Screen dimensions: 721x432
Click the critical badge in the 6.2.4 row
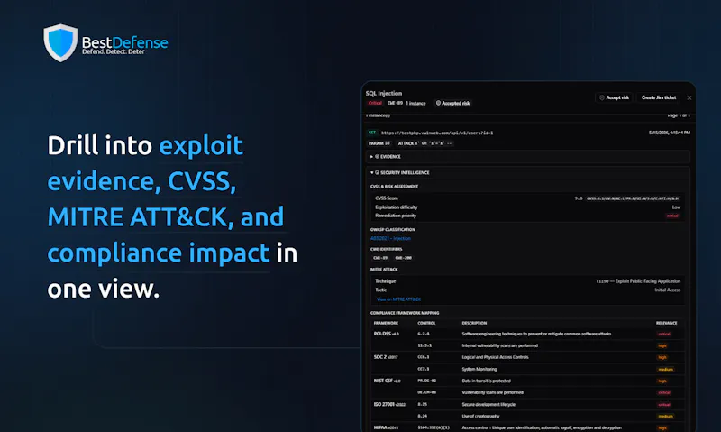[663, 335]
